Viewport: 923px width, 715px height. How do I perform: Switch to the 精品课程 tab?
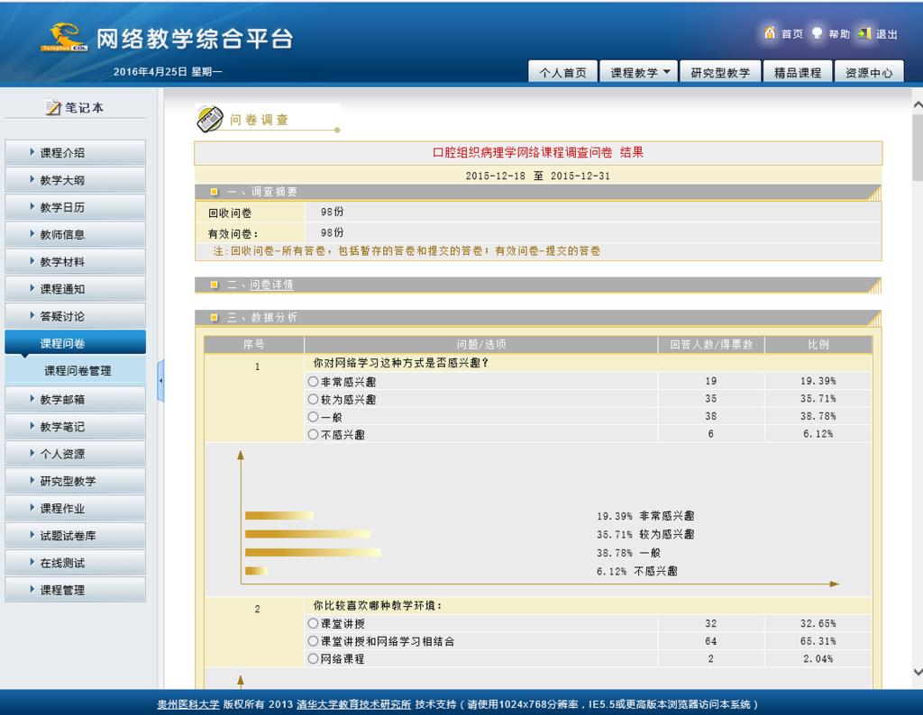(x=798, y=72)
